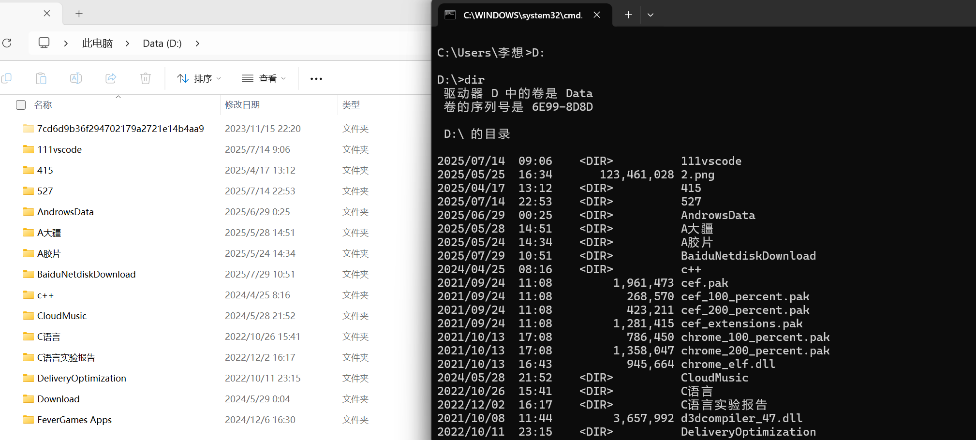Add a new File Explorer tab

(79, 14)
